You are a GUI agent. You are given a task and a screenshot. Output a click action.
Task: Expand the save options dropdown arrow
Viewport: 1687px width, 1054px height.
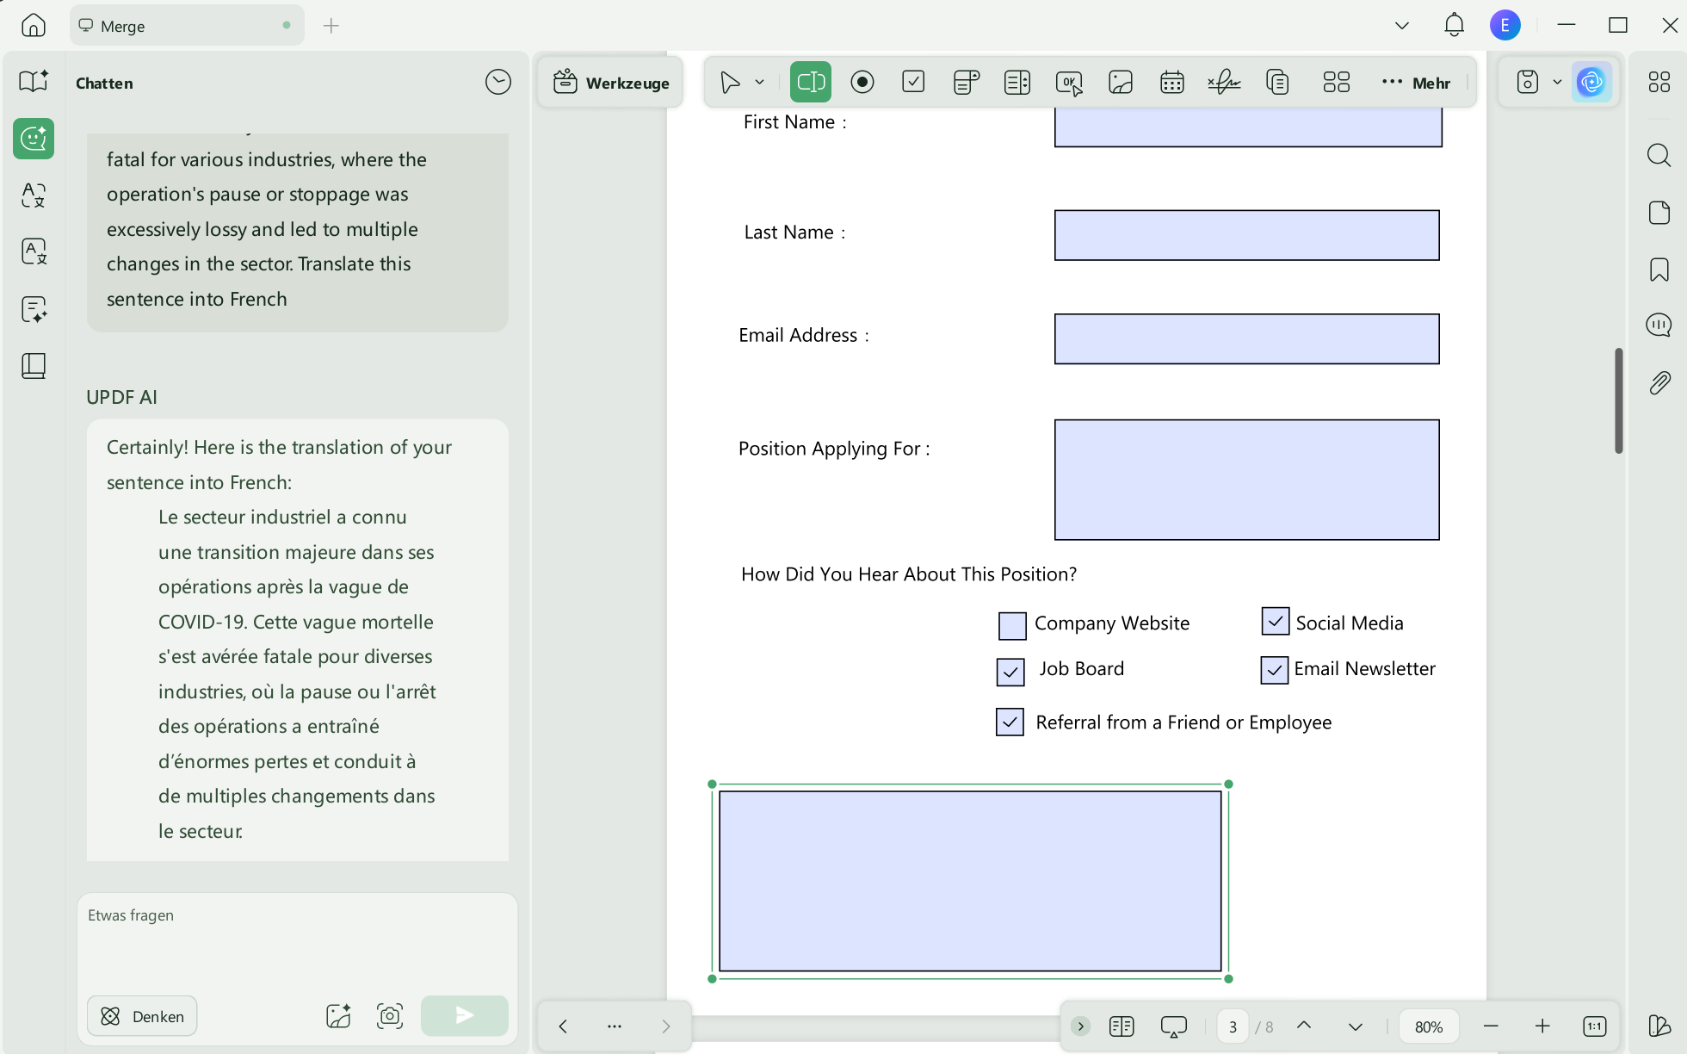(x=1557, y=82)
